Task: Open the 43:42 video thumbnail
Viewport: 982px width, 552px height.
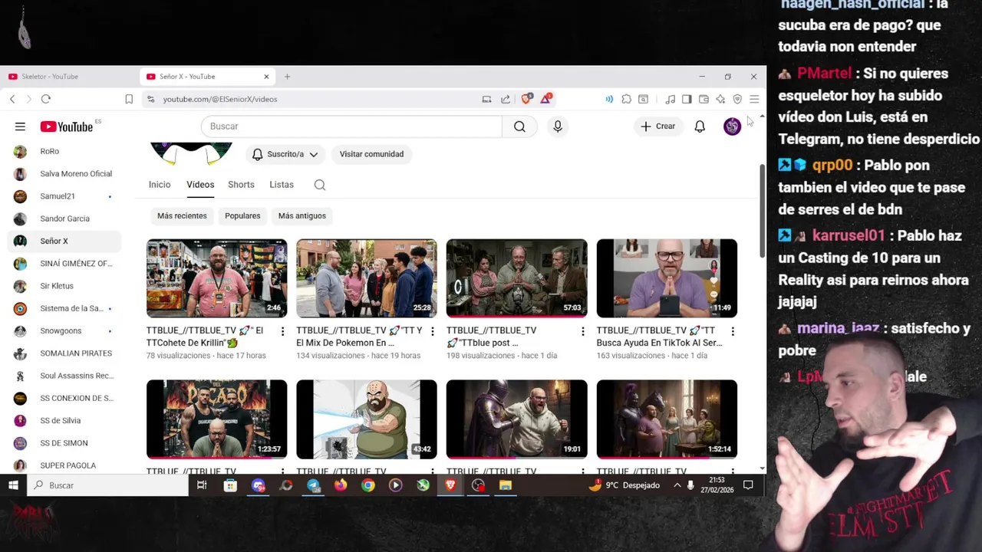Action: click(x=367, y=419)
